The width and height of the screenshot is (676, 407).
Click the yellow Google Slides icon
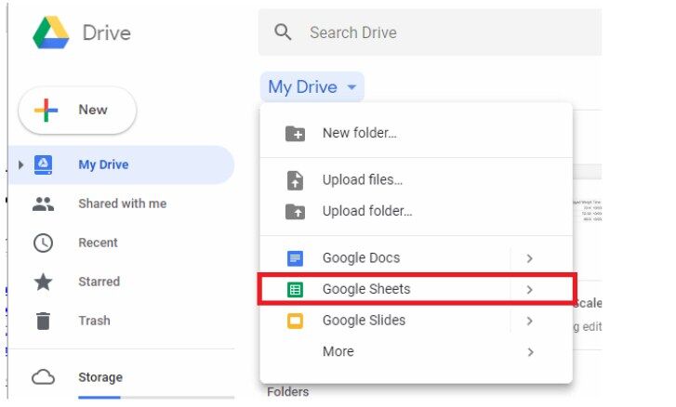click(x=296, y=321)
